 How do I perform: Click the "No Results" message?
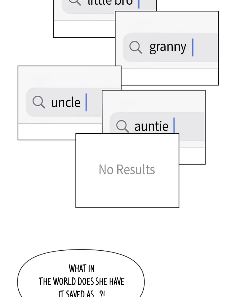point(127,170)
